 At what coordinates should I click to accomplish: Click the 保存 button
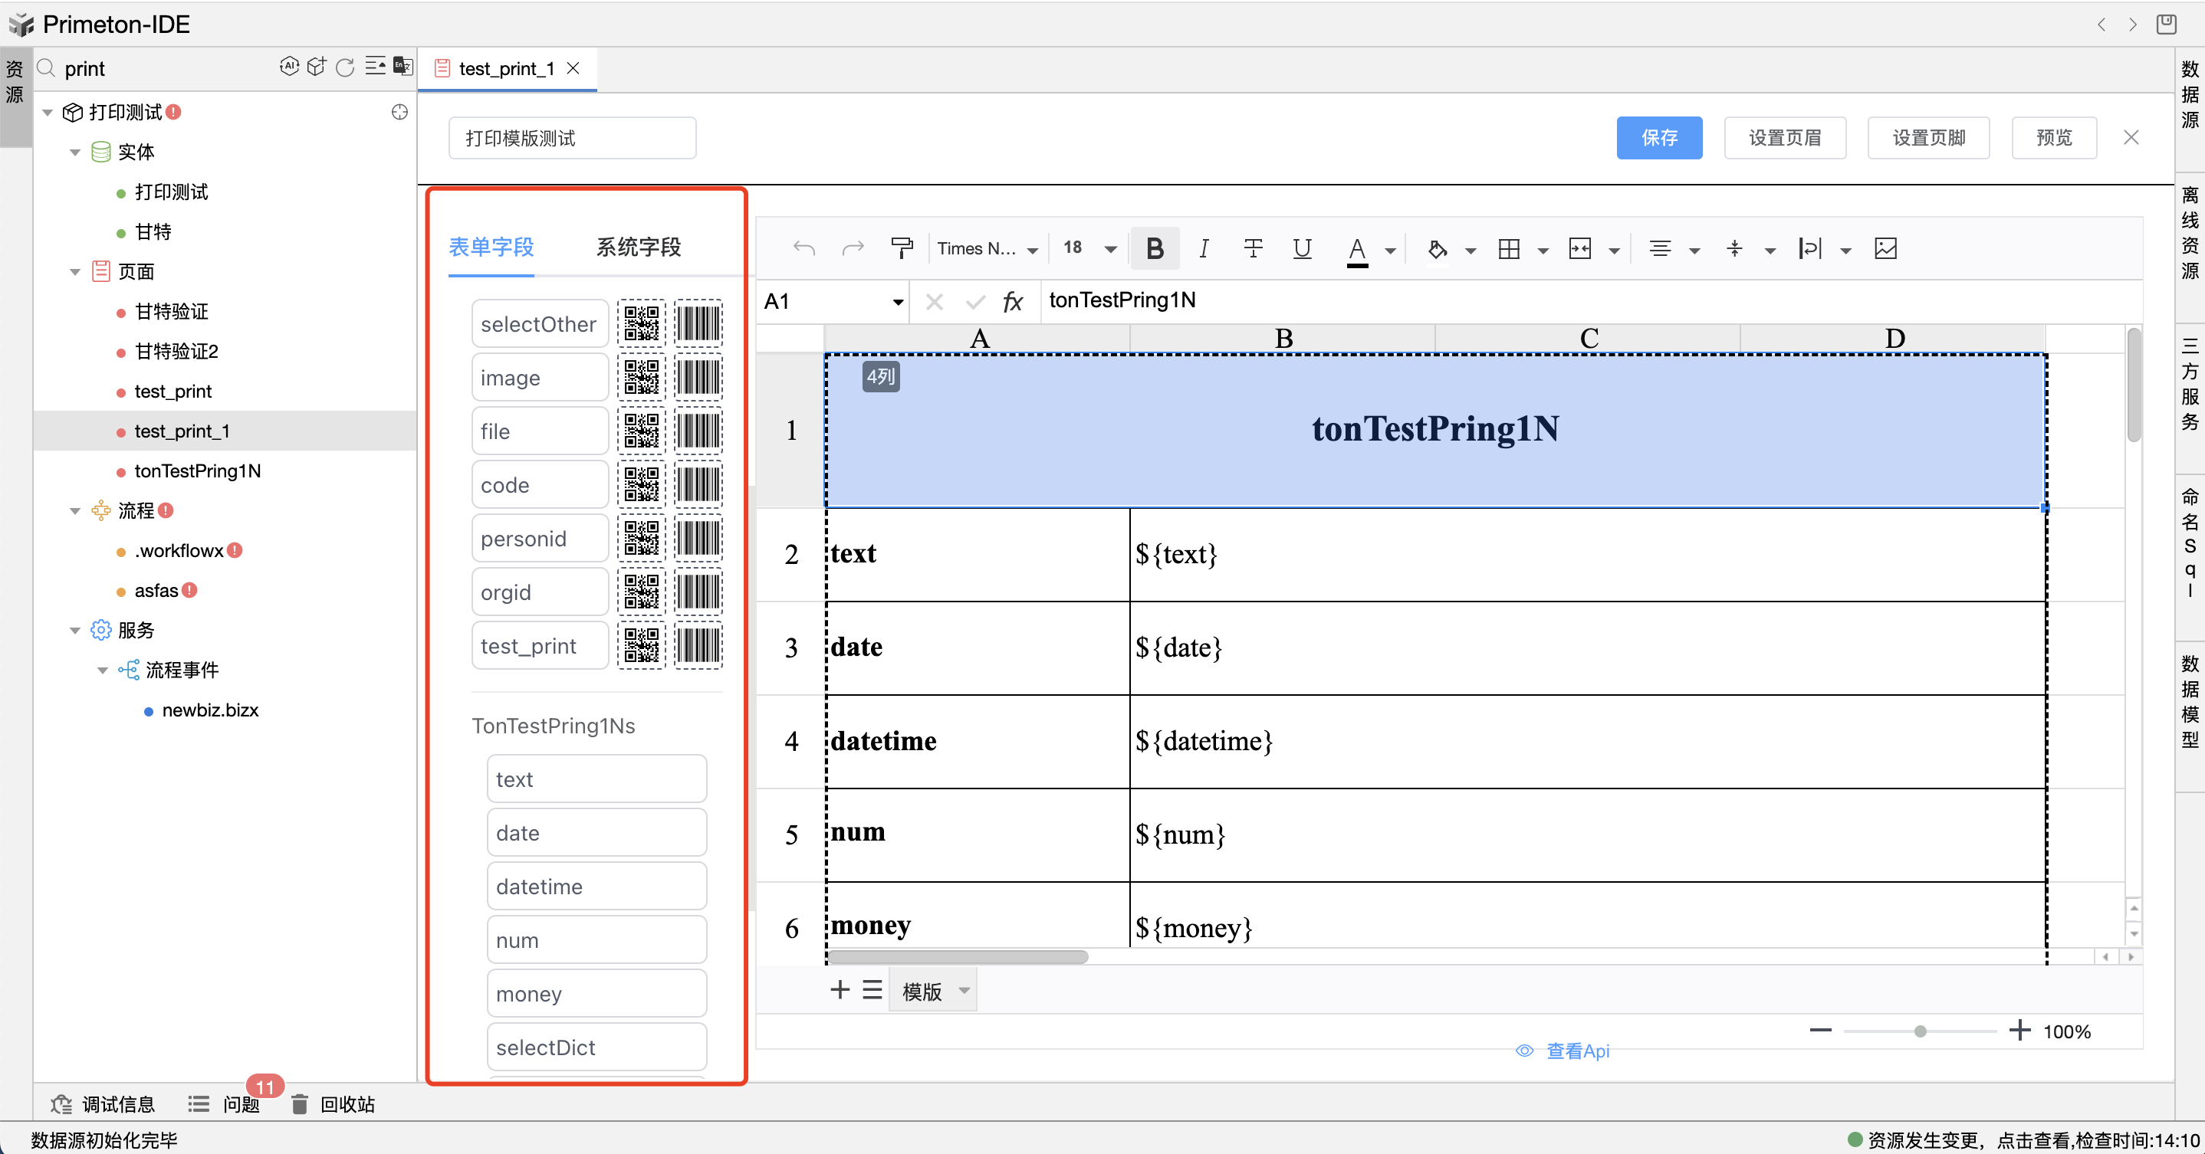point(1658,138)
